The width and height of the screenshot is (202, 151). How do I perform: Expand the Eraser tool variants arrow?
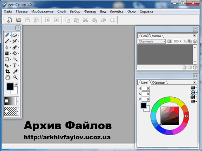click(18, 35)
